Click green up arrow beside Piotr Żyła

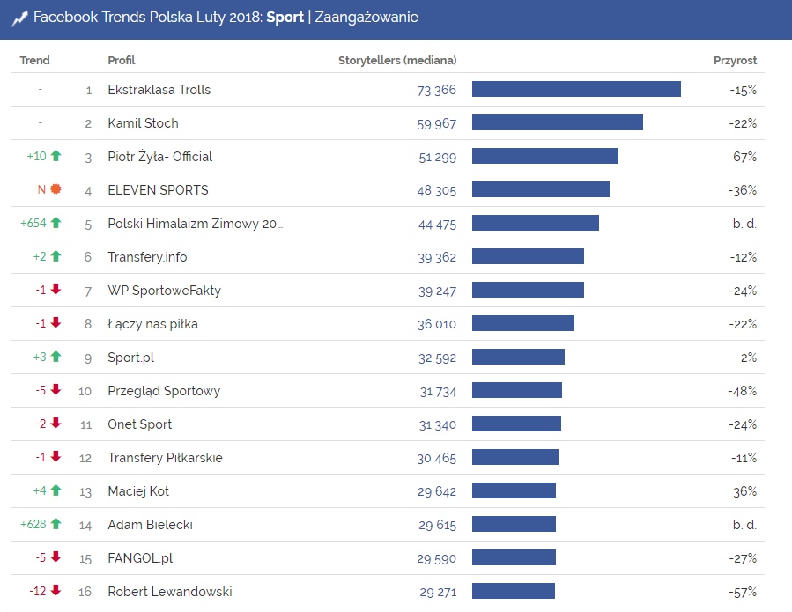56,156
